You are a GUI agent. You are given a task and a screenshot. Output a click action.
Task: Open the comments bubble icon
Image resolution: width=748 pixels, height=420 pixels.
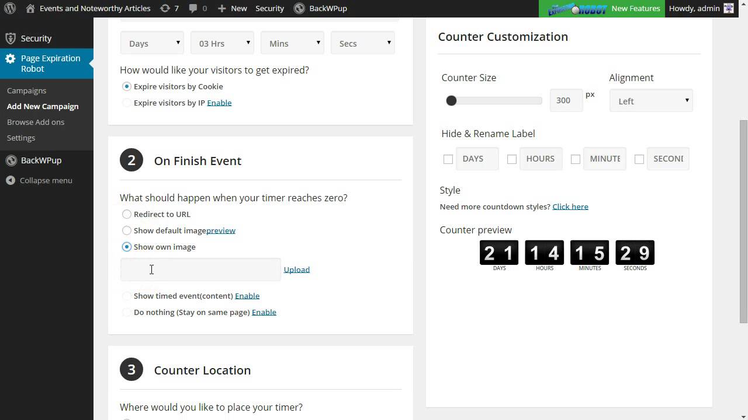coord(193,8)
